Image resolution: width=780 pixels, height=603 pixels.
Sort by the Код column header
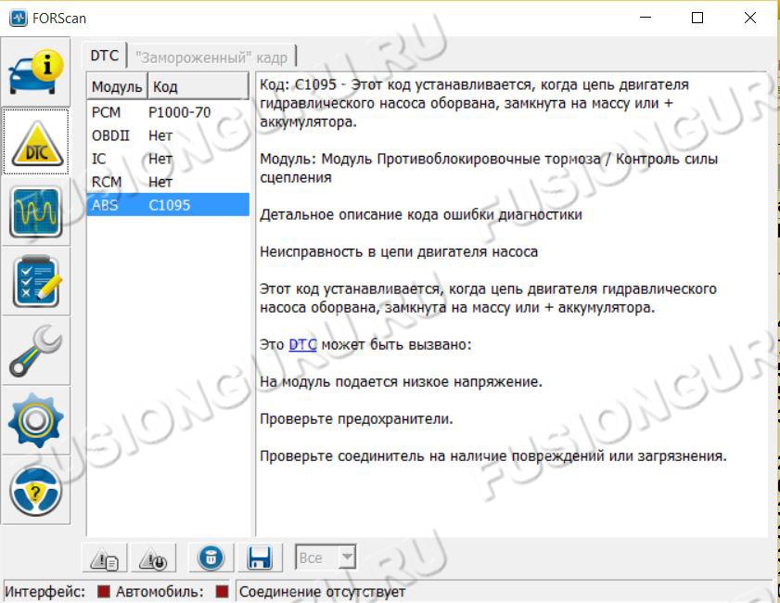tap(198, 86)
